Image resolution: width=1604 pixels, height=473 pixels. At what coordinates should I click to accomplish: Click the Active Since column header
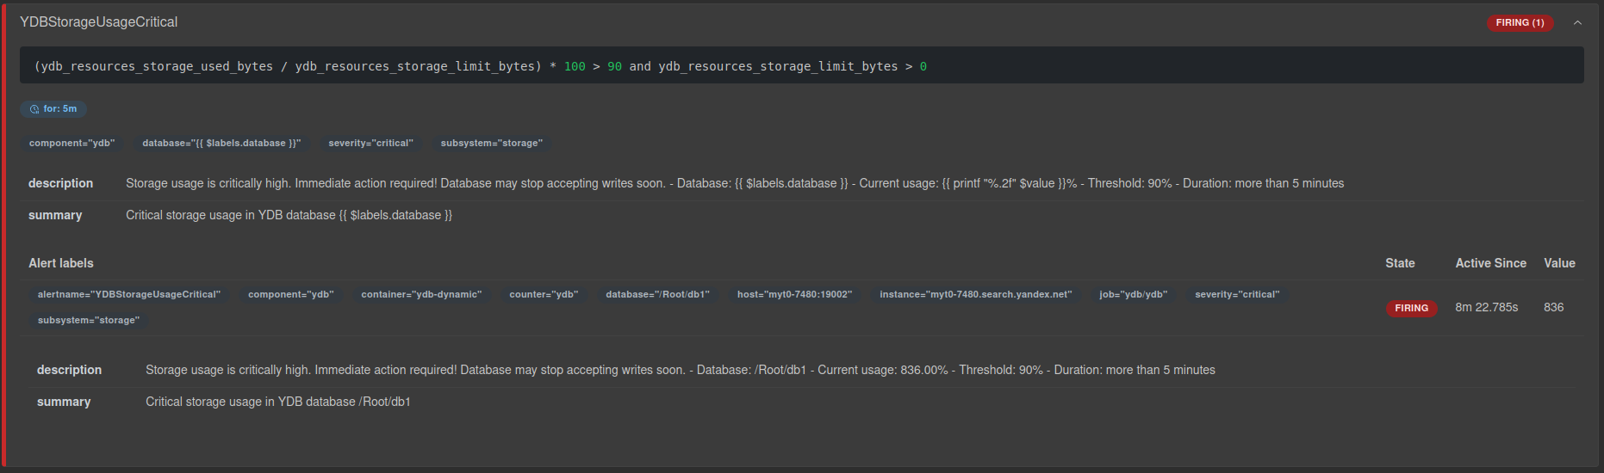coord(1490,263)
